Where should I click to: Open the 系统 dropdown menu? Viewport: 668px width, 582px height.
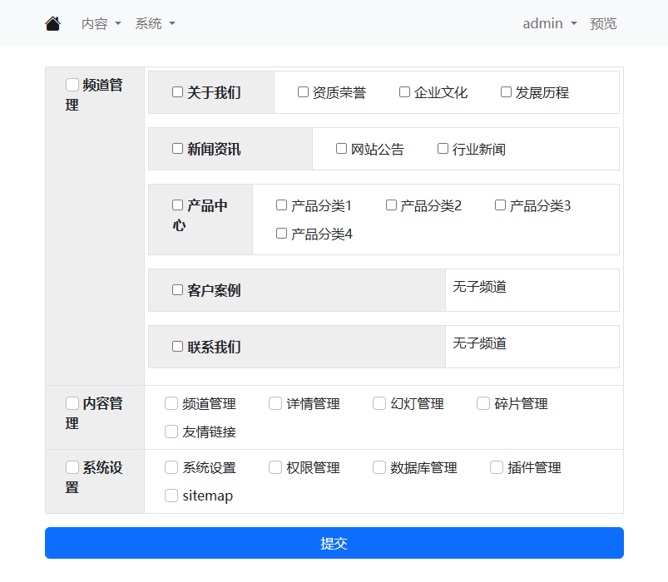tap(155, 23)
